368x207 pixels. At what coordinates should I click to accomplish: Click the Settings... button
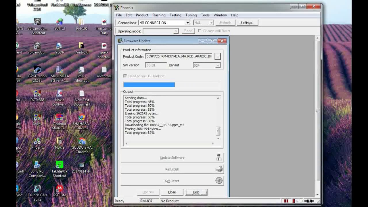coord(247,22)
